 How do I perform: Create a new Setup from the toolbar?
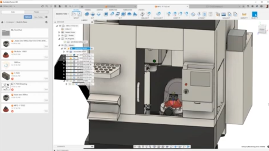point(74,14)
